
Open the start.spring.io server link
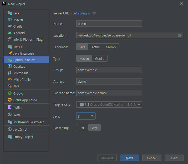point(80,13)
